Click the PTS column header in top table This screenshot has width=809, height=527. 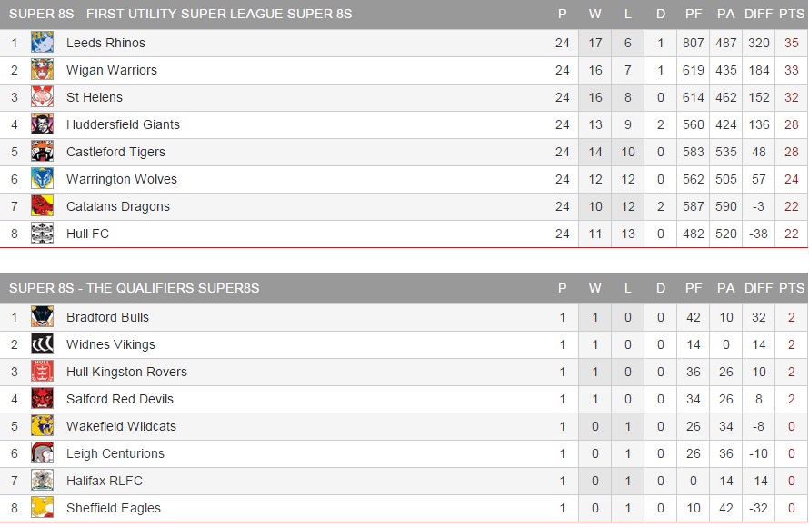click(x=791, y=15)
